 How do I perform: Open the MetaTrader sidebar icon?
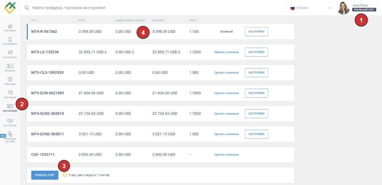(10, 106)
